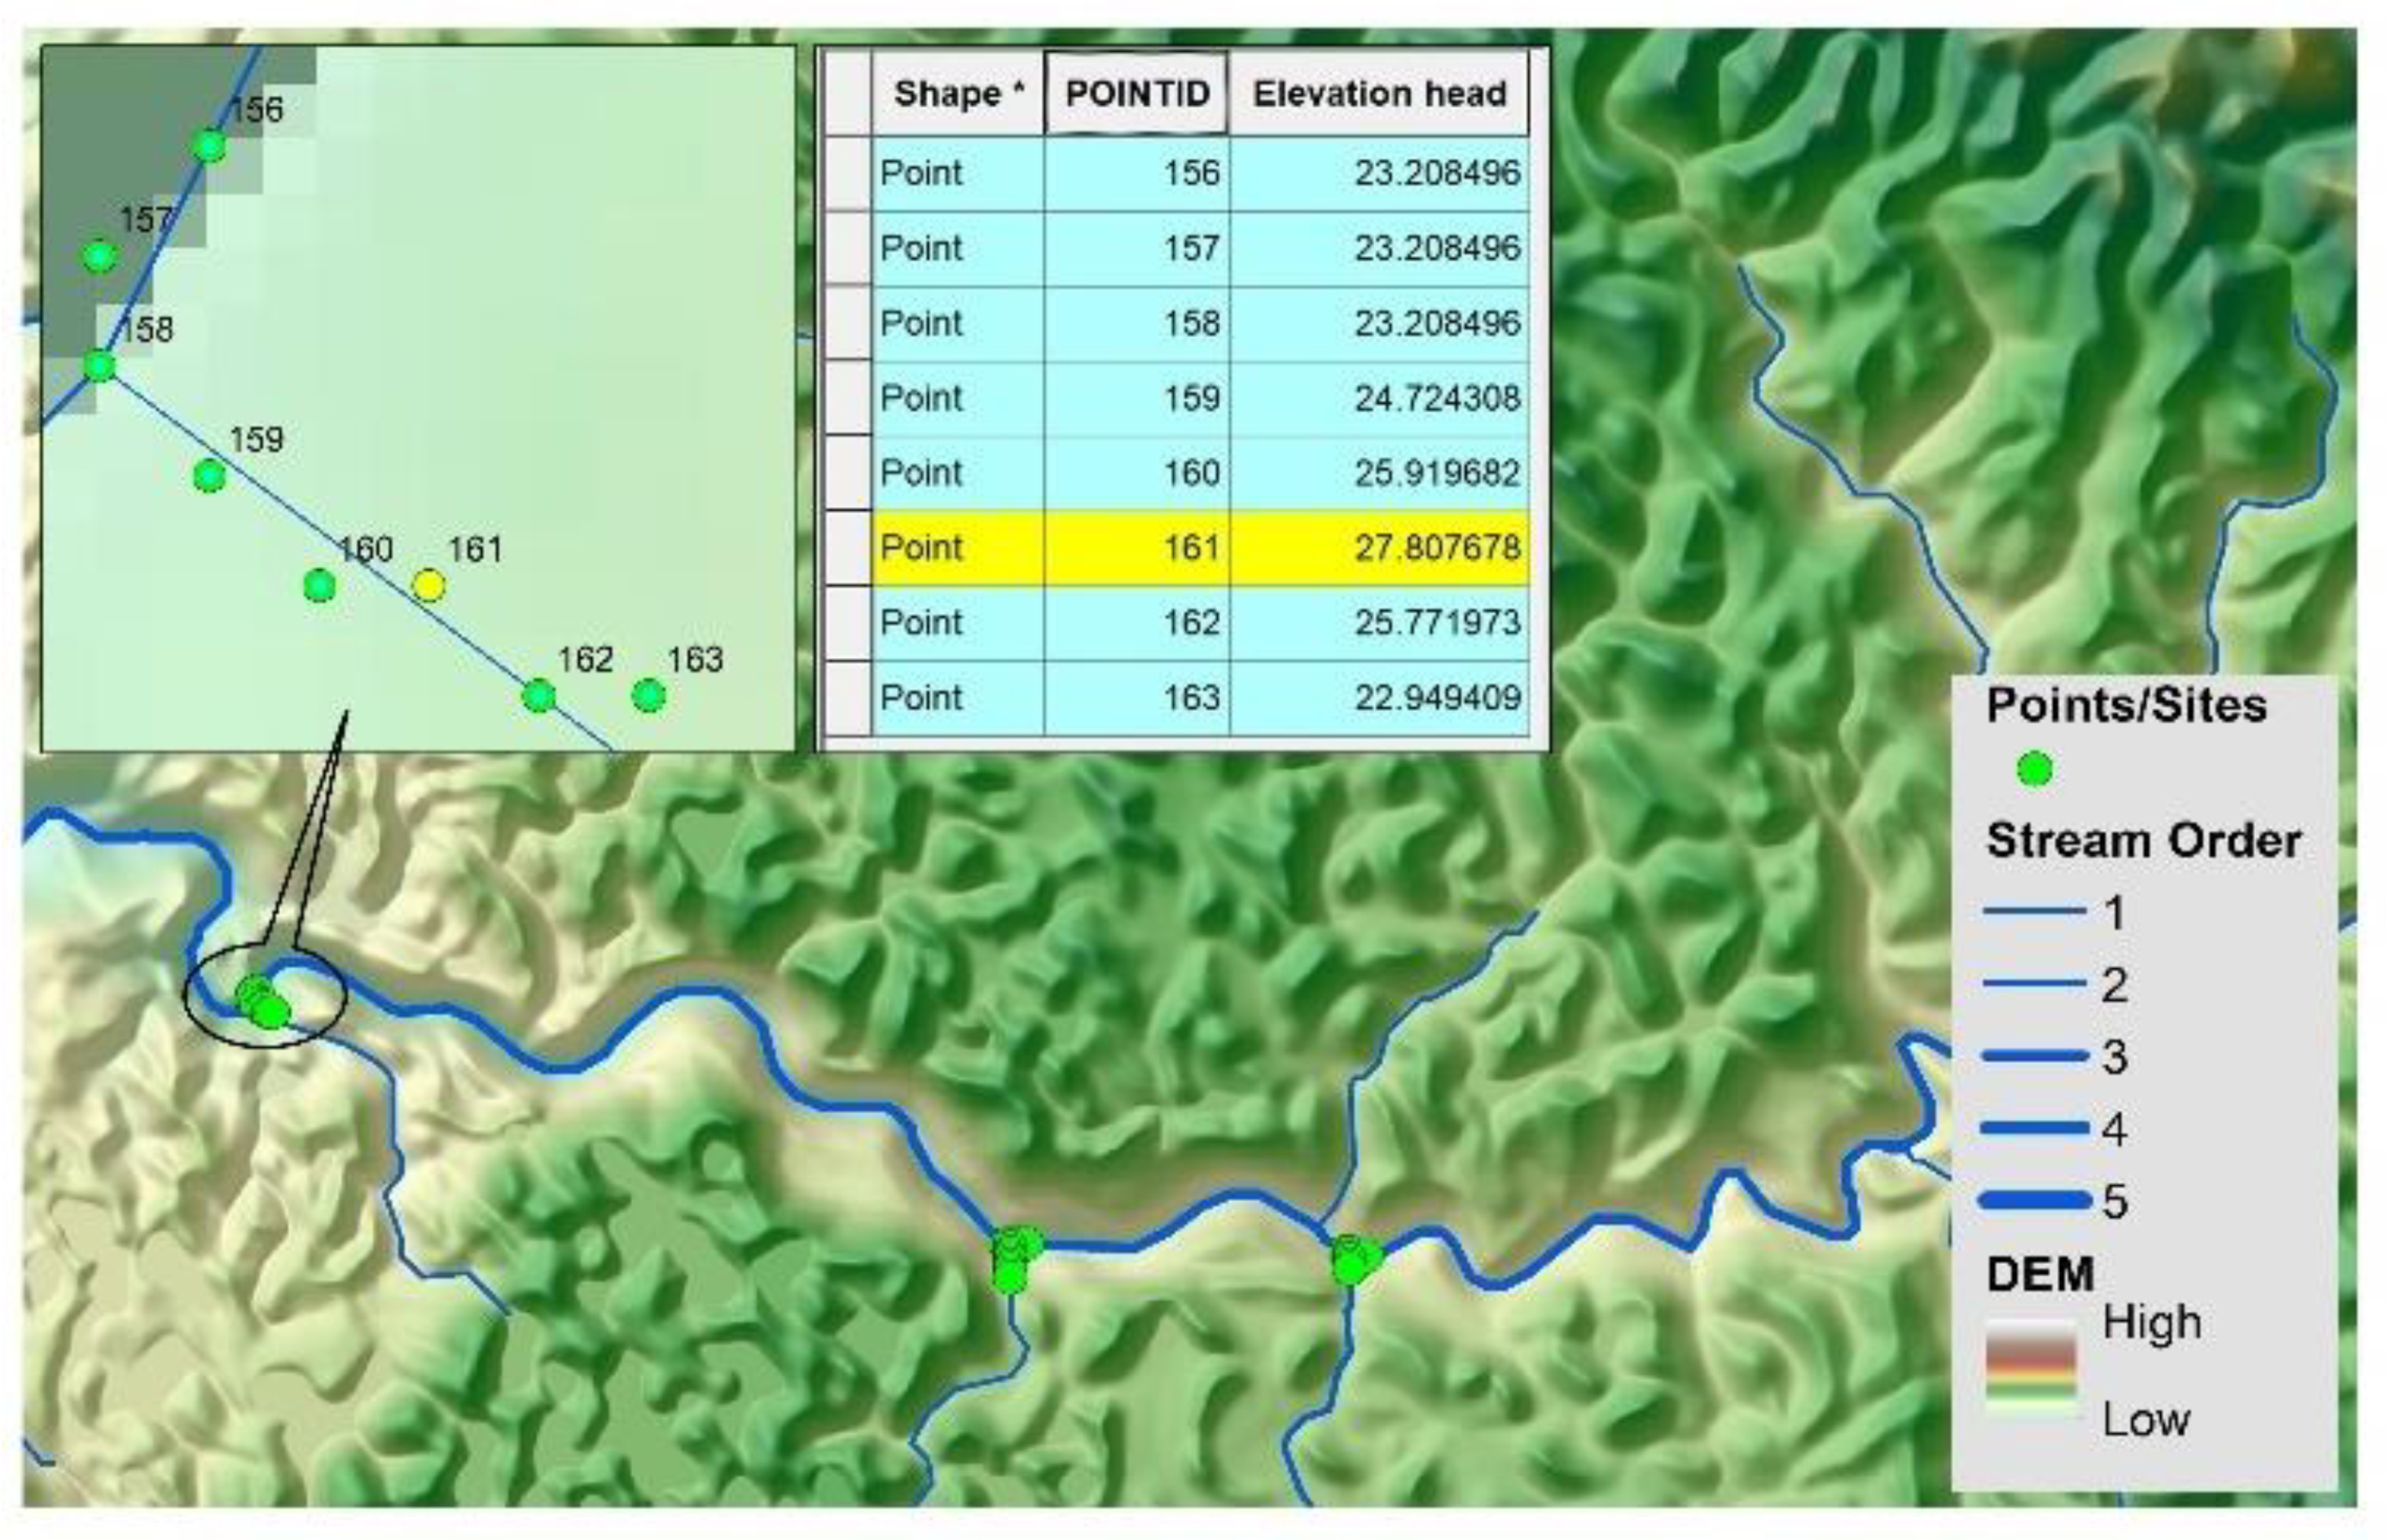The image size is (2394, 1540).
Task: Click the green Points/Sites legend symbol
Action: click(2034, 770)
